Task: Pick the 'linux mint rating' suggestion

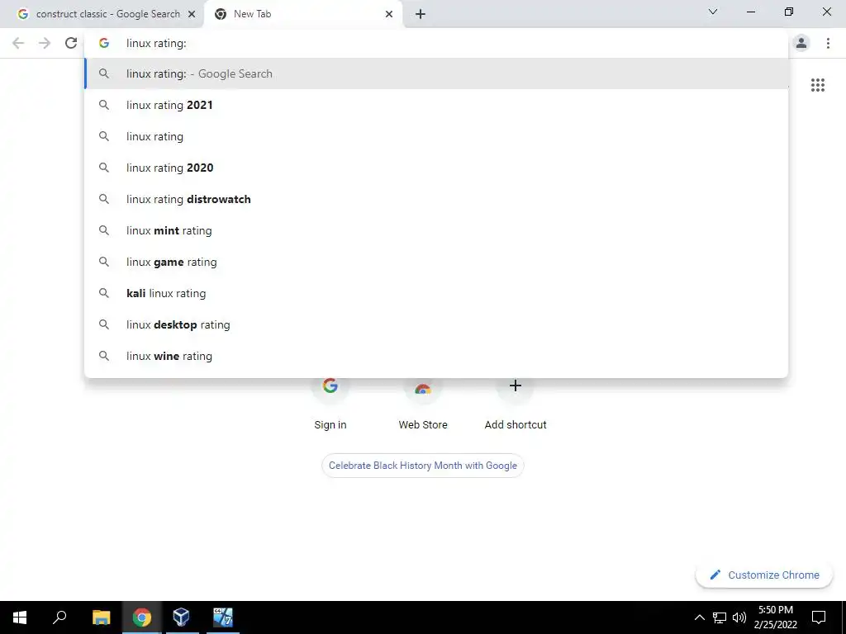Action: tap(436, 230)
